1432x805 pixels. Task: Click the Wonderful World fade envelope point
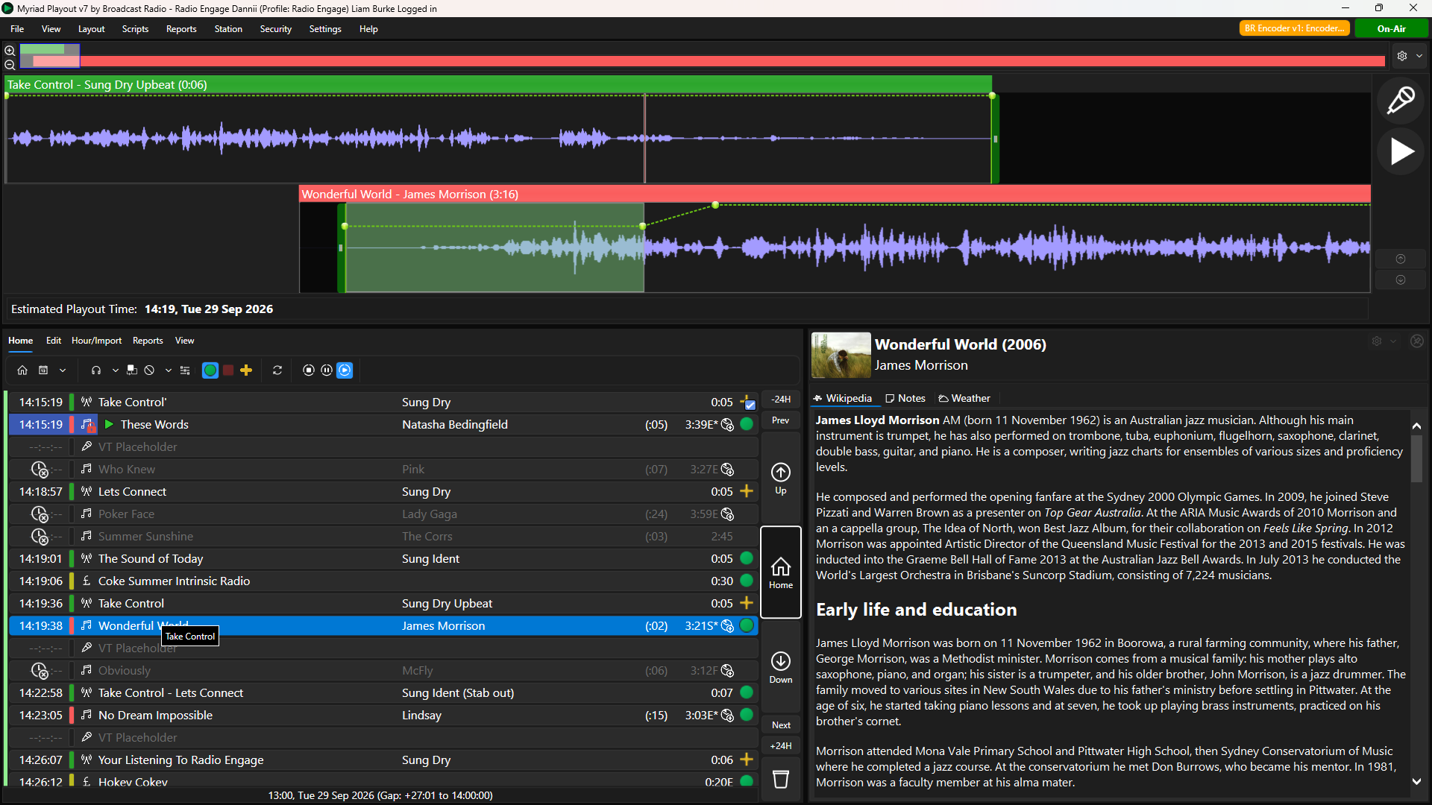pos(715,205)
